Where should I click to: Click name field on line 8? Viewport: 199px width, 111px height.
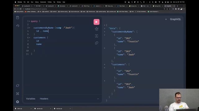tap(39, 44)
